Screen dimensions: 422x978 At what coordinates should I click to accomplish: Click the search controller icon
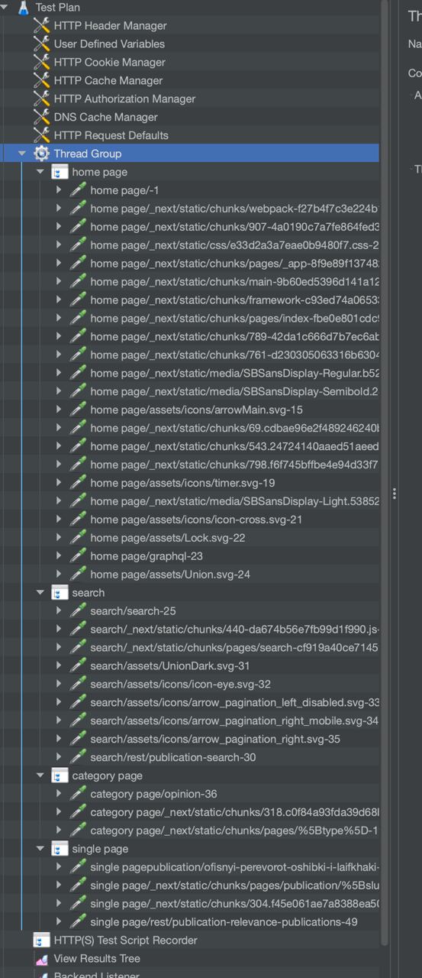[60, 592]
